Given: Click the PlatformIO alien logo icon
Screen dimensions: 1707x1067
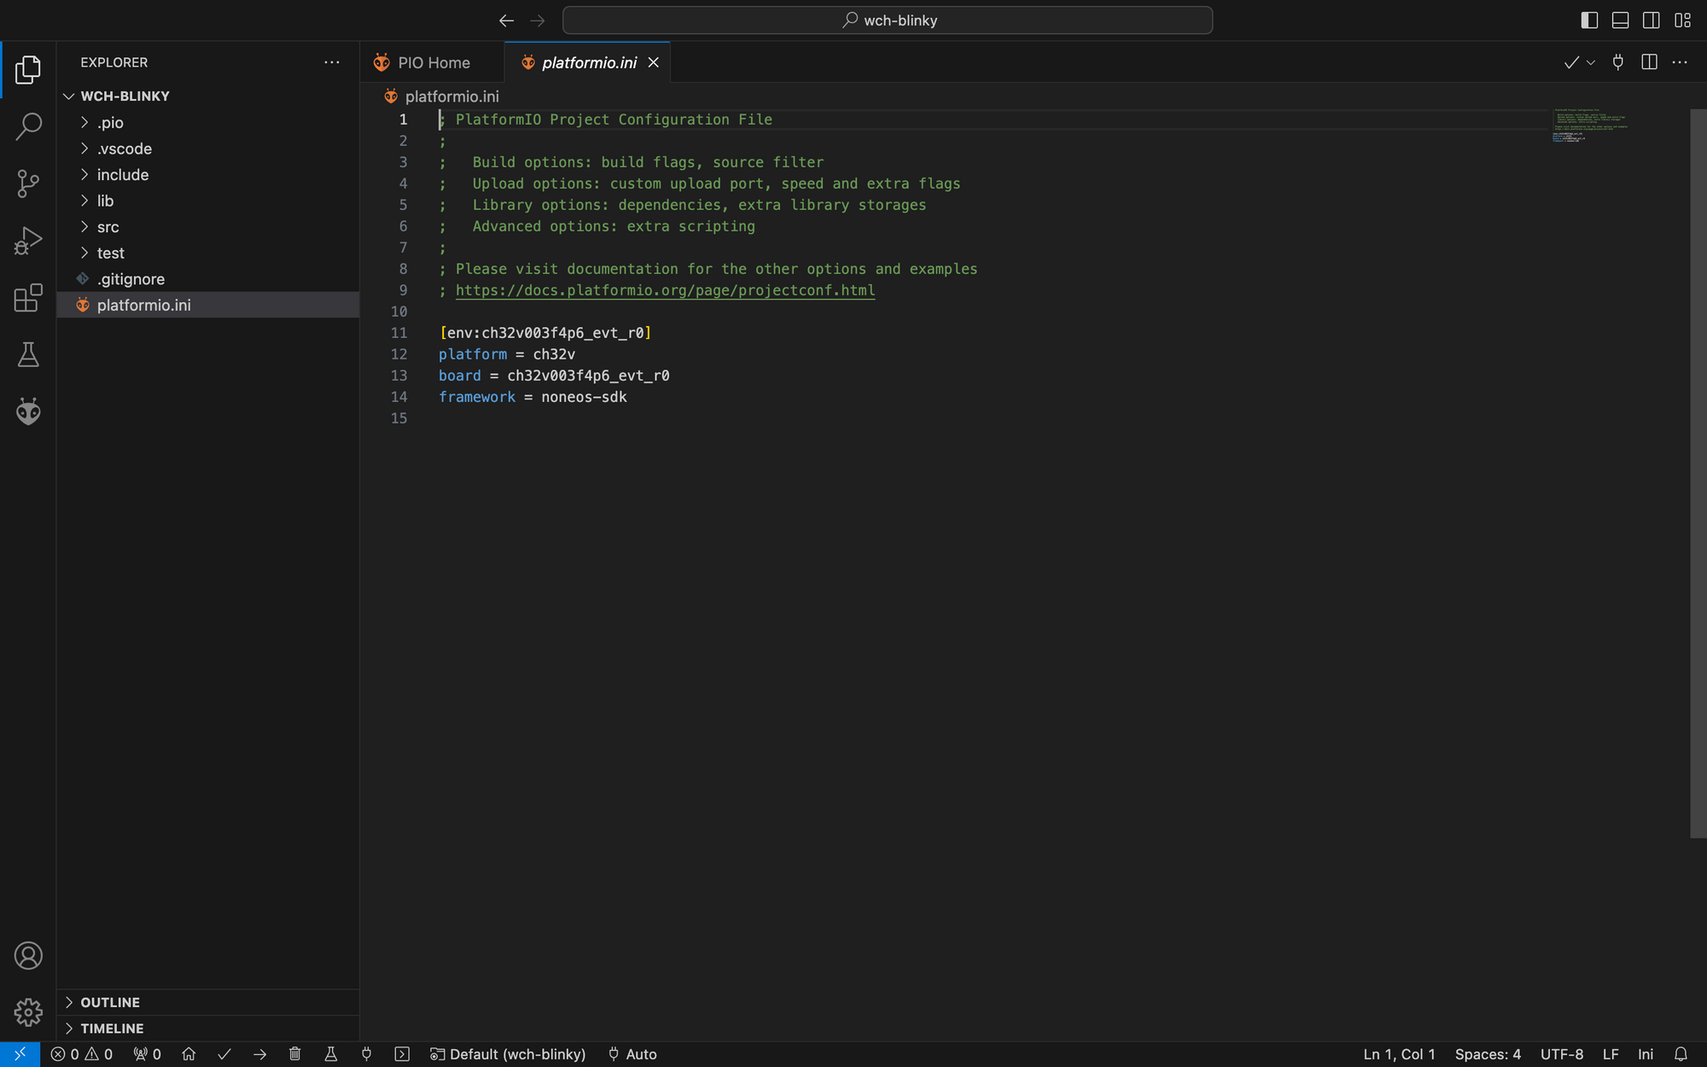Looking at the screenshot, I should 28,411.
